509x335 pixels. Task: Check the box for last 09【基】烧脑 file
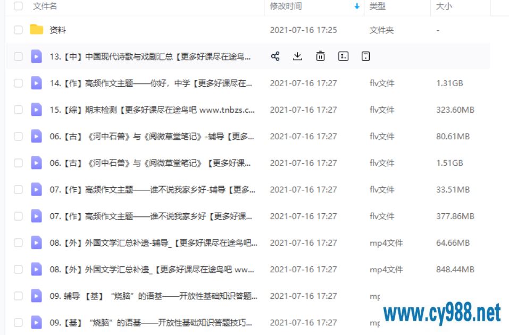tap(18, 323)
